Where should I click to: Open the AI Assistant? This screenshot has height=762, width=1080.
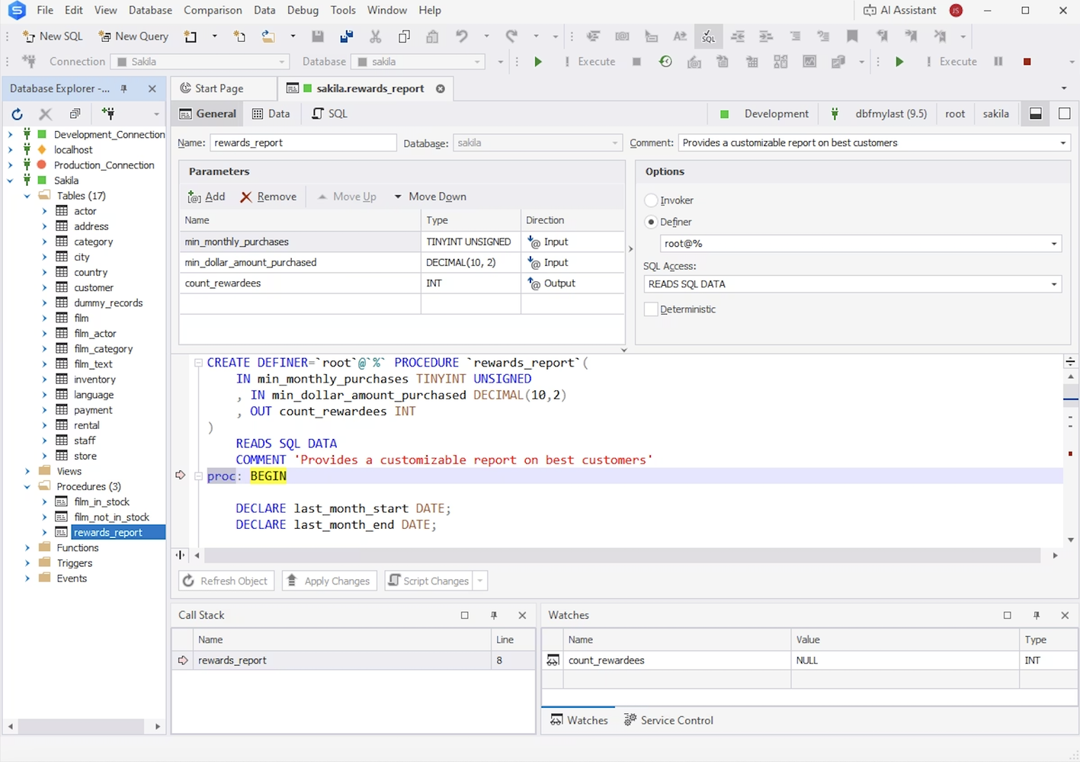pyautogui.click(x=900, y=10)
